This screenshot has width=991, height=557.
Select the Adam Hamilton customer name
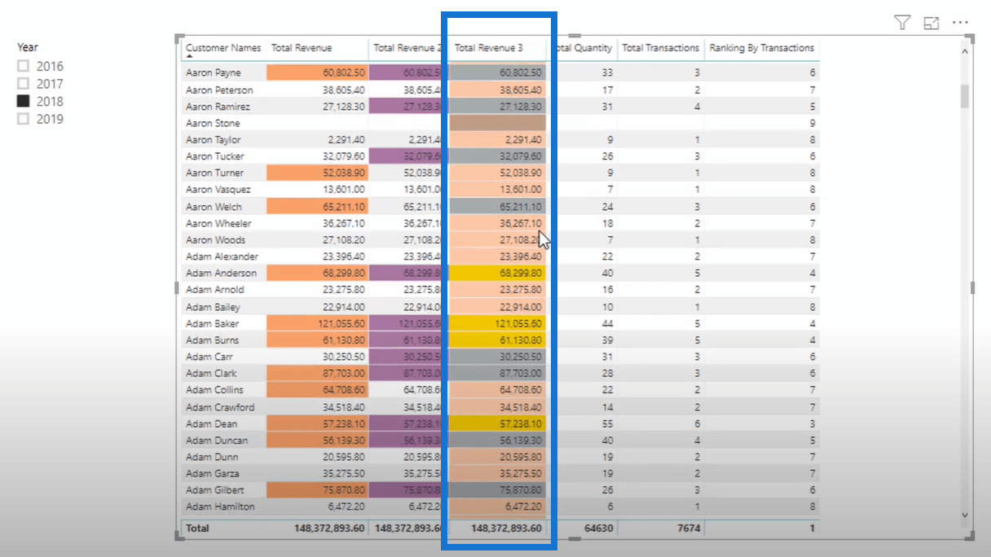pos(220,507)
